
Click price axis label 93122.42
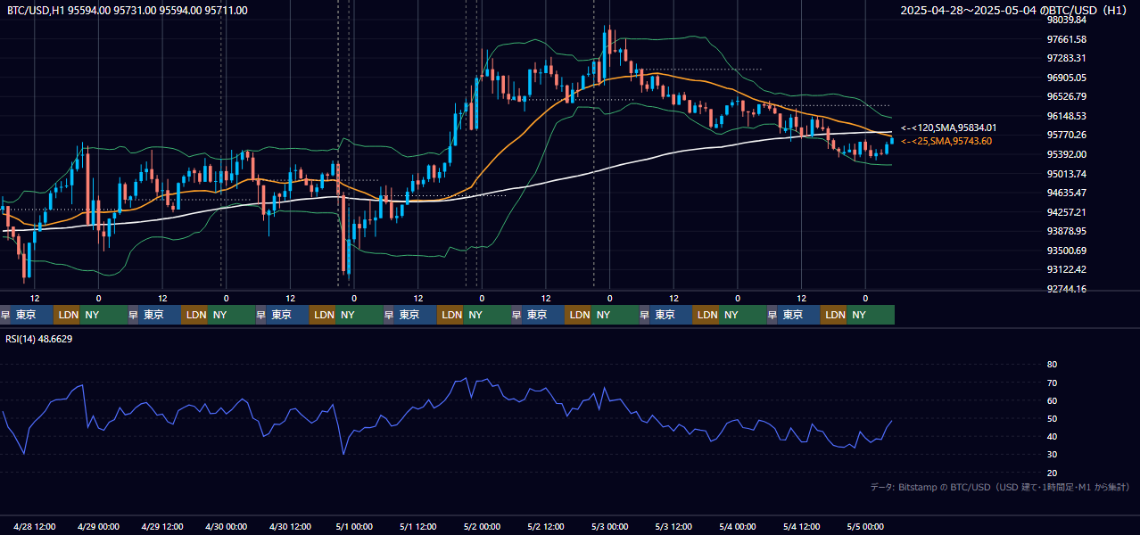click(1066, 269)
